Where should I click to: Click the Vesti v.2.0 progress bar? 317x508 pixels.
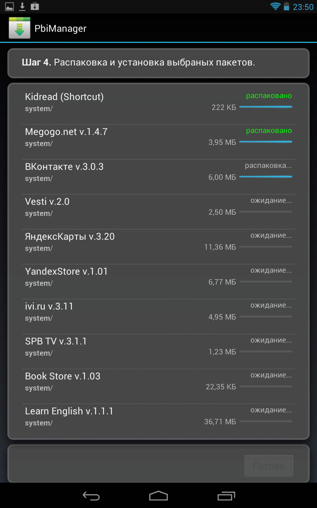(266, 212)
